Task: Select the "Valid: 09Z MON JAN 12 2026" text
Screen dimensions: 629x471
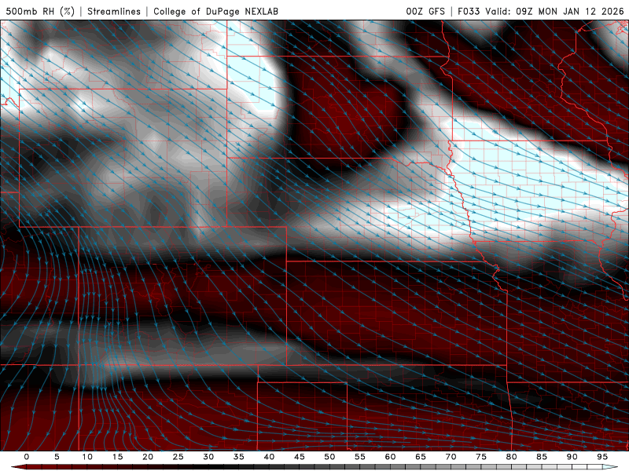Action: [554, 11]
